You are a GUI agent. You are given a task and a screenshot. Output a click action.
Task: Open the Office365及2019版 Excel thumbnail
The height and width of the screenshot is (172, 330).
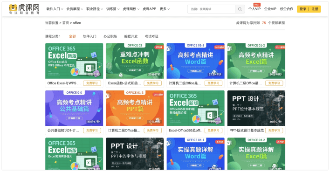[x=195, y=108]
